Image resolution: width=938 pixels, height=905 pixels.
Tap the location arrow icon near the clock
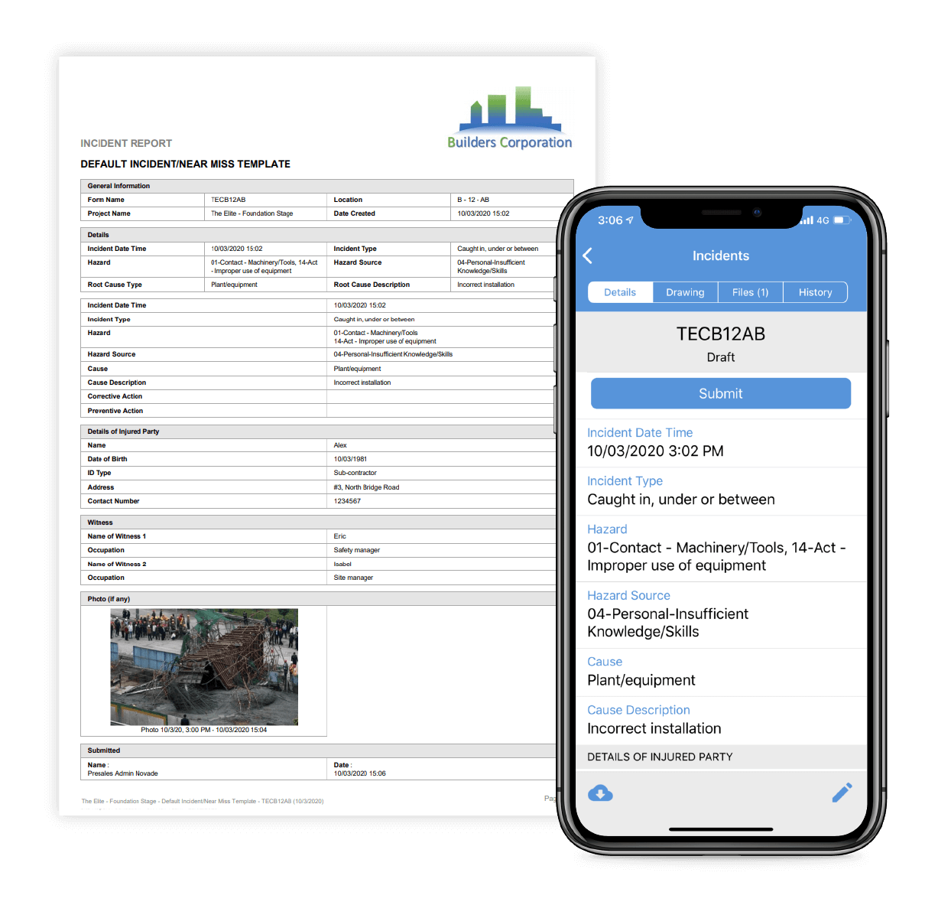[x=628, y=220]
